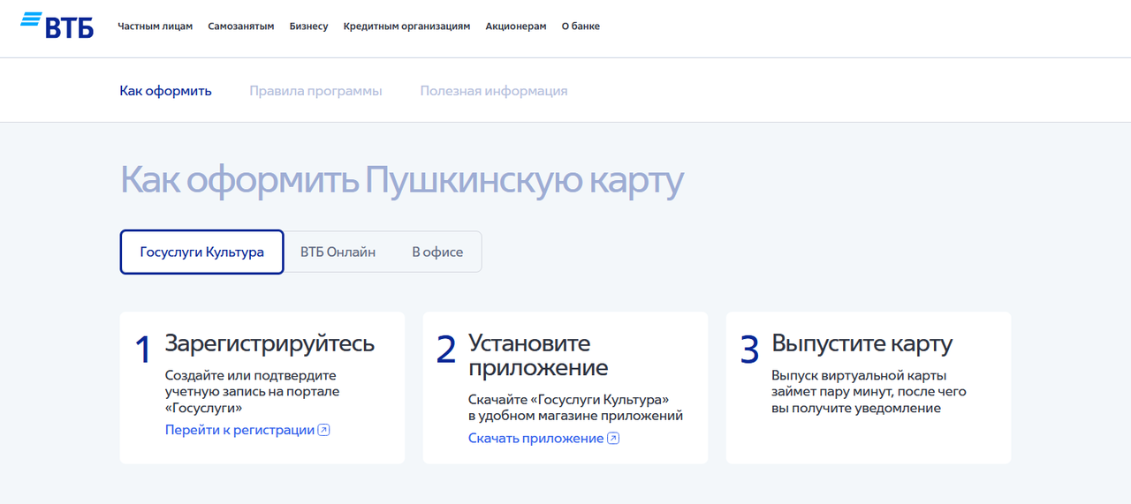The height and width of the screenshot is (504, 1131).
Task: Open the Бизнесу section
Action: click(x=308, y=26)
